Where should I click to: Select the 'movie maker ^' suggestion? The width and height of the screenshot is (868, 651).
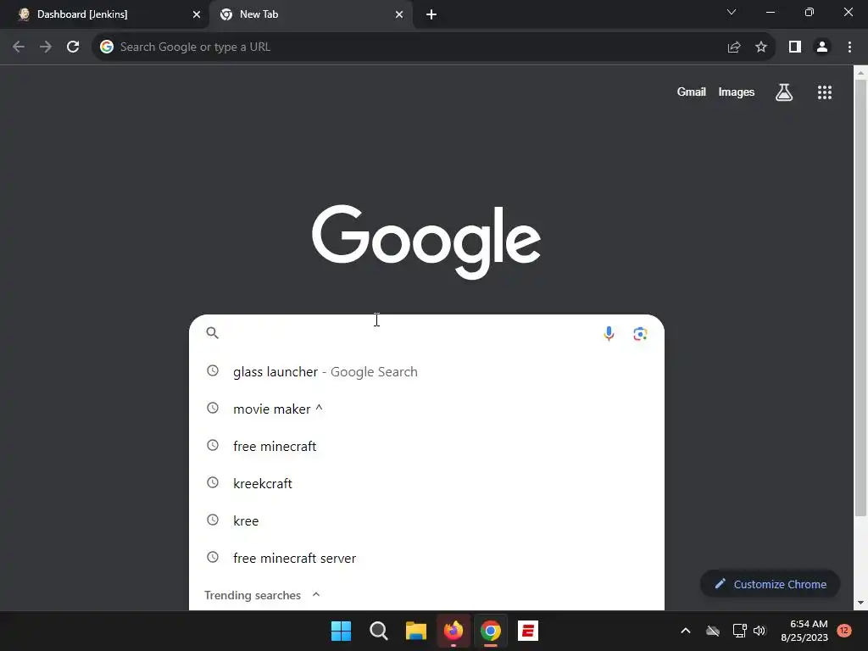point(426,409)
